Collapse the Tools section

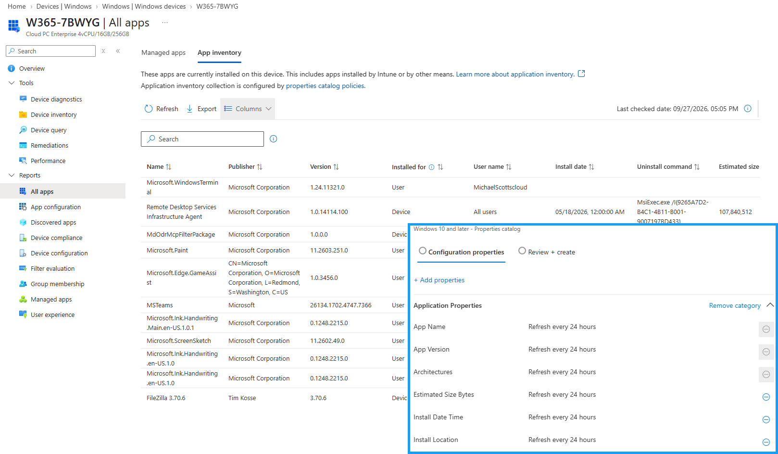[x=12, y=83]
